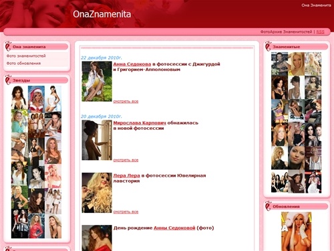The image size is (334, 251).
Task: Open the Santa-hat photo in Звезды grid
Action: [36, 99]
